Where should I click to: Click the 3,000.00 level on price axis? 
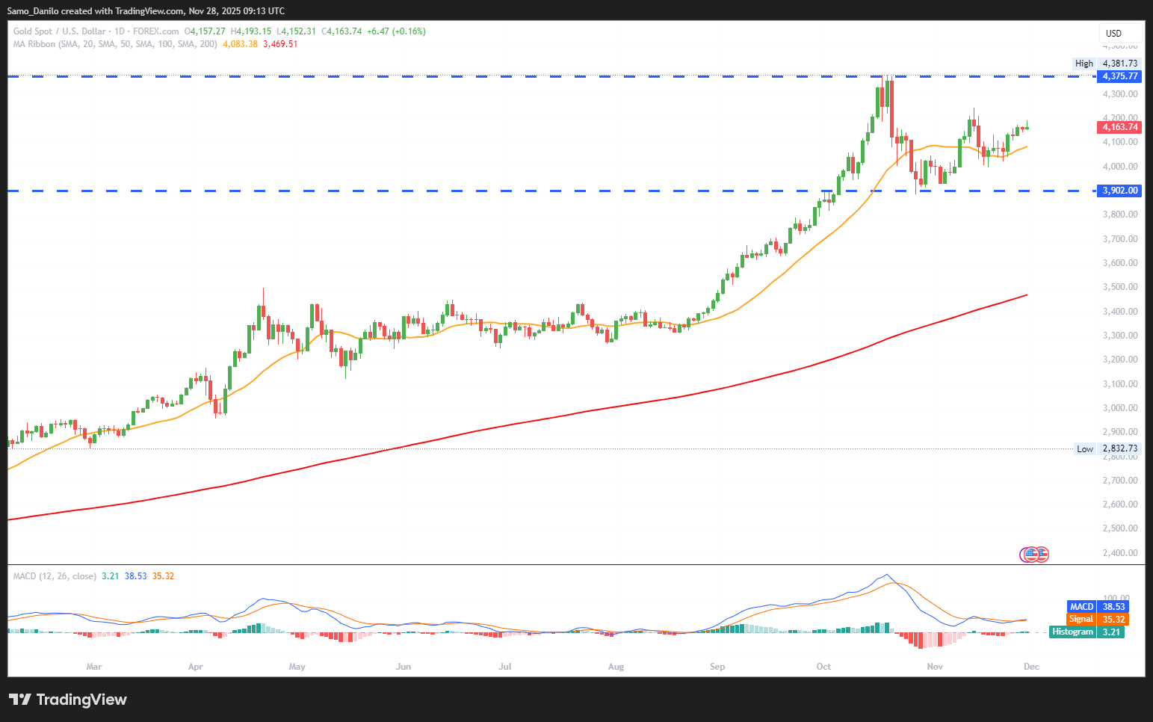pos(1119,408)
